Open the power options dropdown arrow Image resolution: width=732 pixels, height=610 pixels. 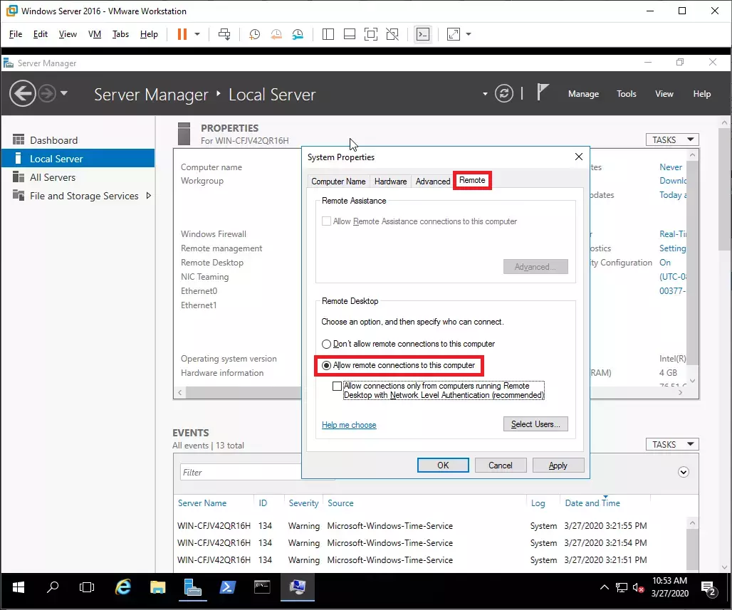(x=197, y=34)
